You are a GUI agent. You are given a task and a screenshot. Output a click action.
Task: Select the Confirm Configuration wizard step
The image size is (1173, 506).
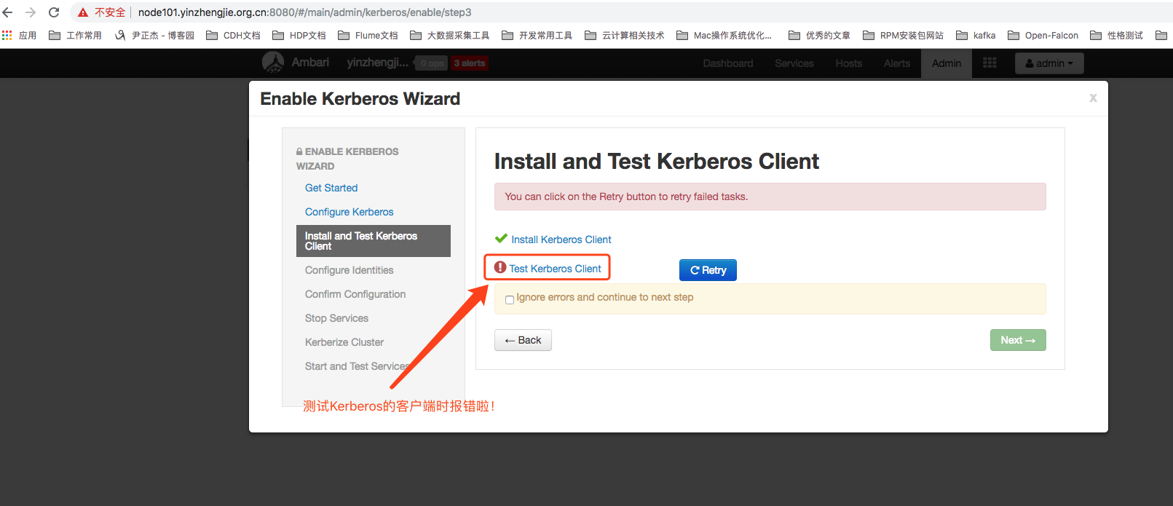pyautogui.click(x=355, y=294)
